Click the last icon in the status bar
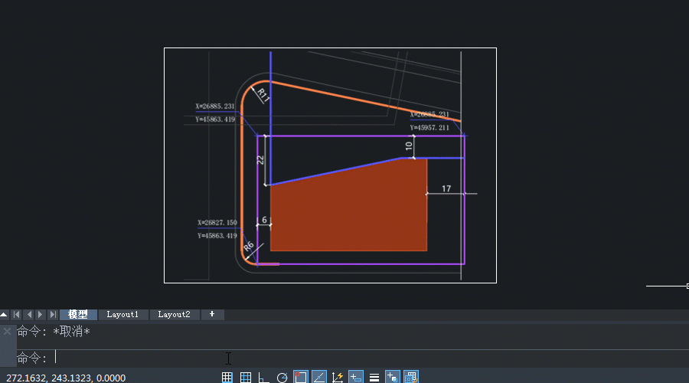 [411, 377]
